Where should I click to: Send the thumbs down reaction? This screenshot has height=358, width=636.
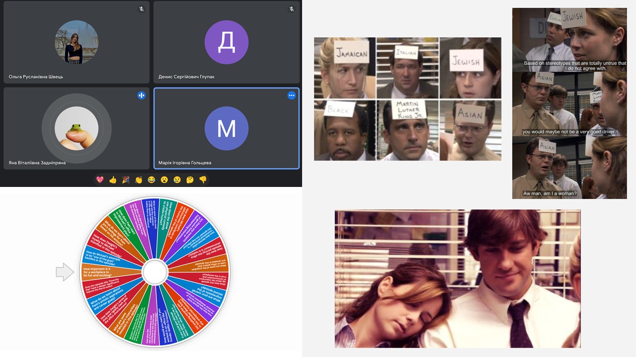pyautogui.click(x=203, y=180)
